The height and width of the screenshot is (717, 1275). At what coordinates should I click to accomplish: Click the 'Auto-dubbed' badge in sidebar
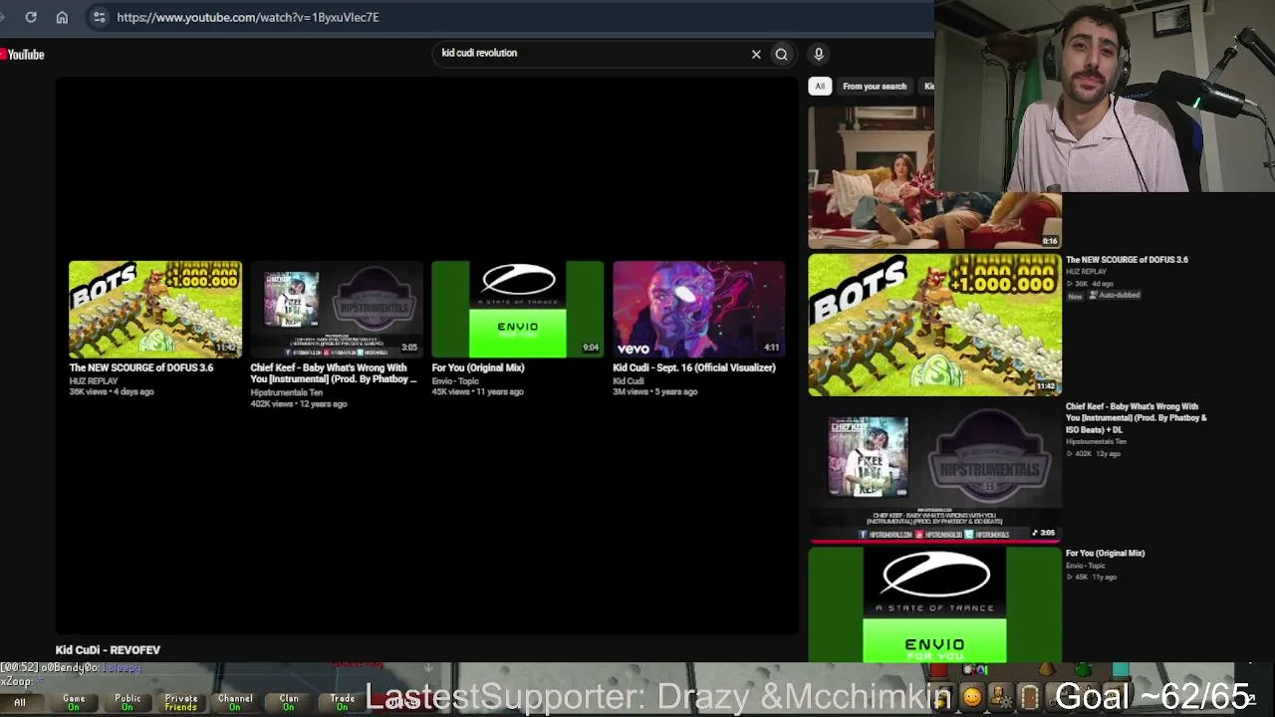coord(1116,296)
